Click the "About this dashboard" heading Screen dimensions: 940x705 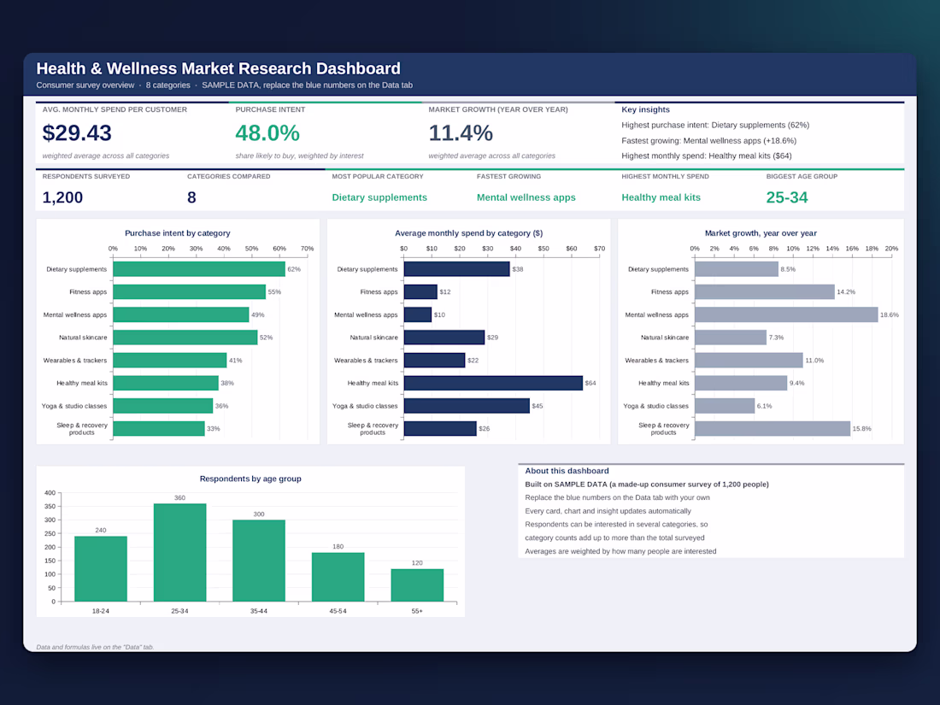click(567, 471)
